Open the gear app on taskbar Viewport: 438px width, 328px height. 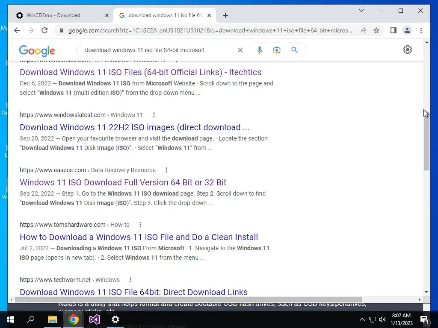pos(115,319)
